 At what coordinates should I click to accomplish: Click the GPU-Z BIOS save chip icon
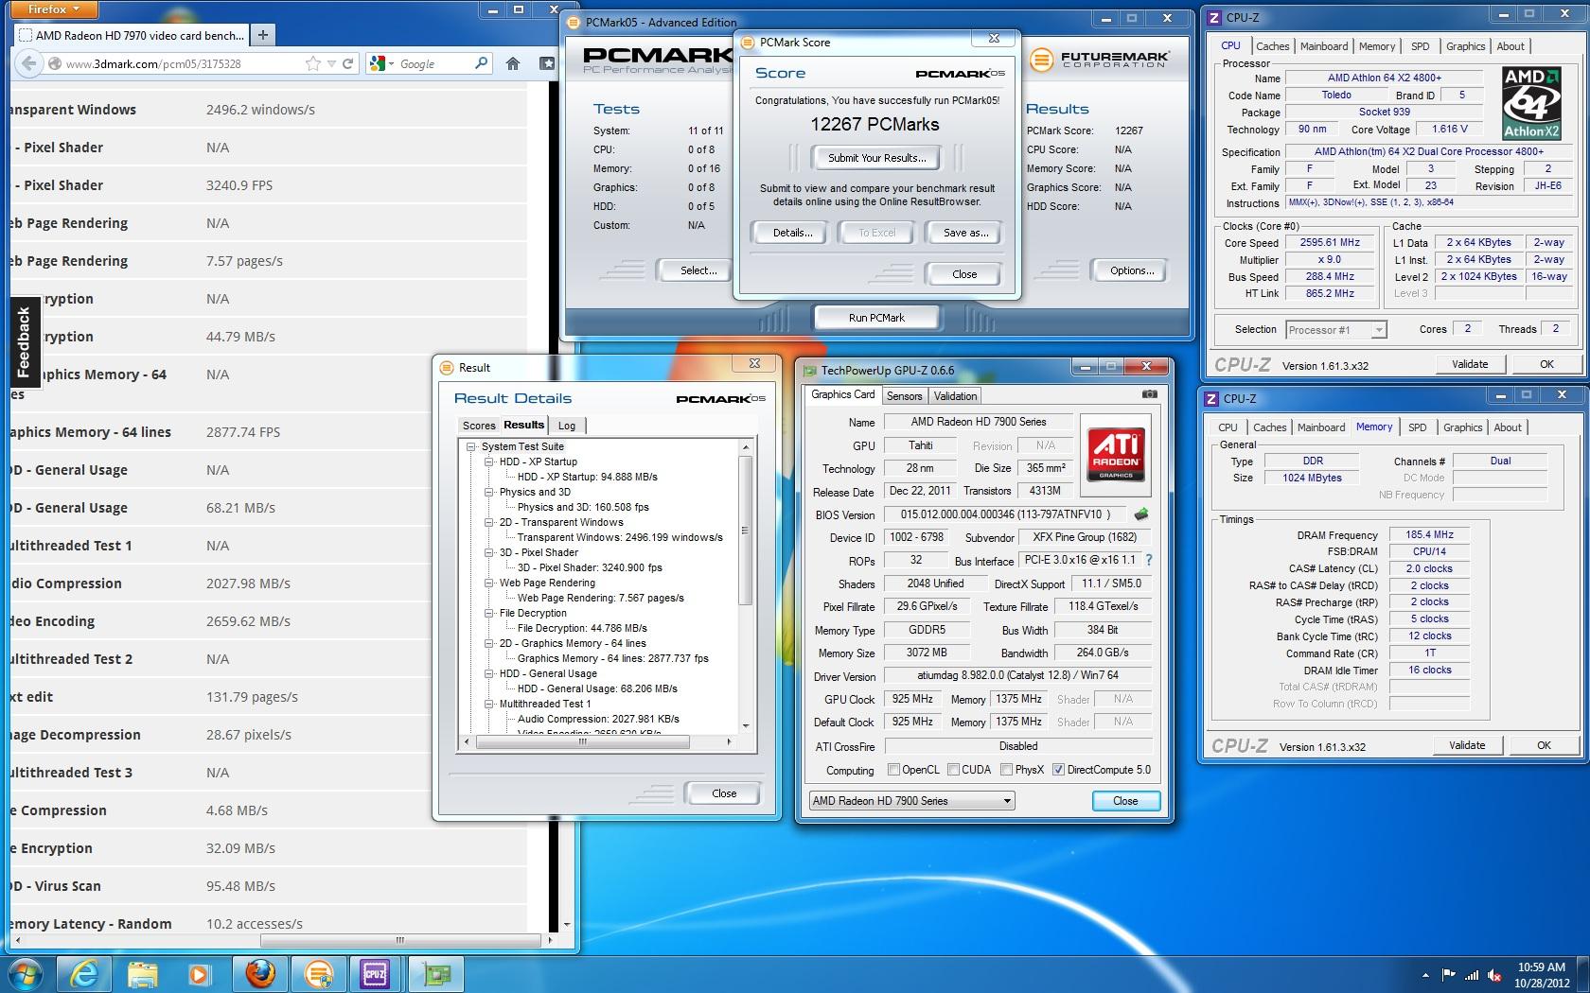pos(1141,514)
